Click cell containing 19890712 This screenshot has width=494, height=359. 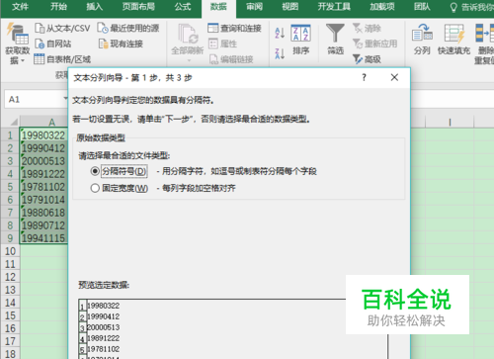[43, 225]
